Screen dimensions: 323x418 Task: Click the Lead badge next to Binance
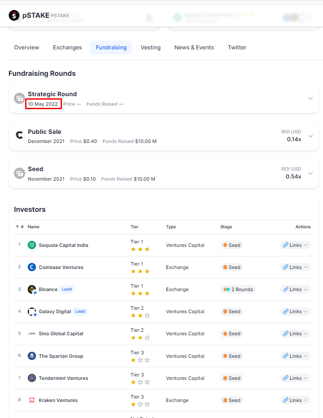click(67, 289)
